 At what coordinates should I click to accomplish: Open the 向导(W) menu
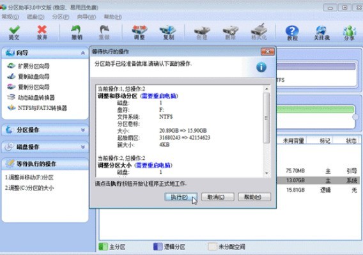[x=86, y=17]
